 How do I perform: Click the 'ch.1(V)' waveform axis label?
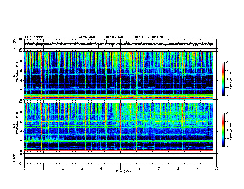coord(15,44)
